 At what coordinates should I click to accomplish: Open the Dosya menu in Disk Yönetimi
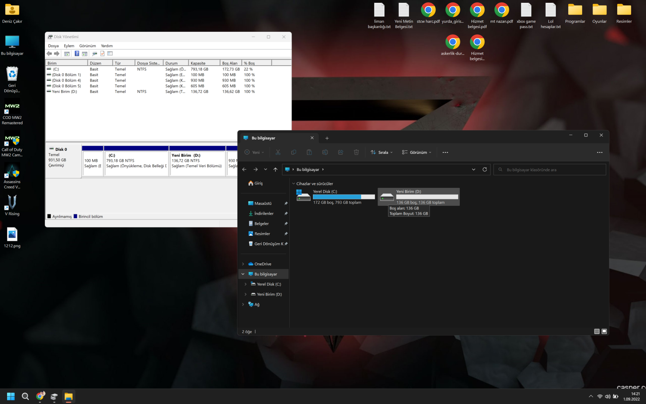pos(53,46)
